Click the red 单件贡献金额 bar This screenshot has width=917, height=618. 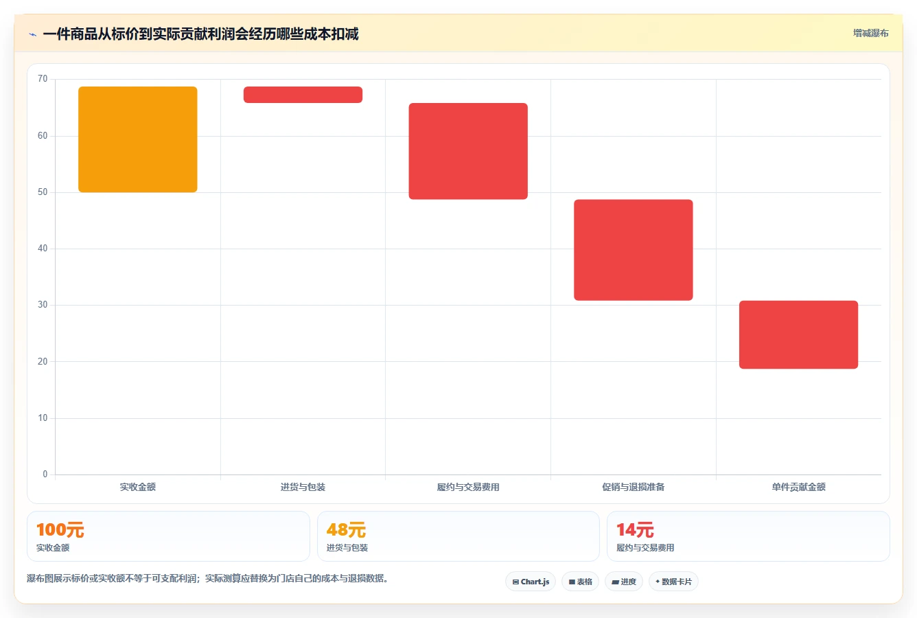(x=799, y=334)
